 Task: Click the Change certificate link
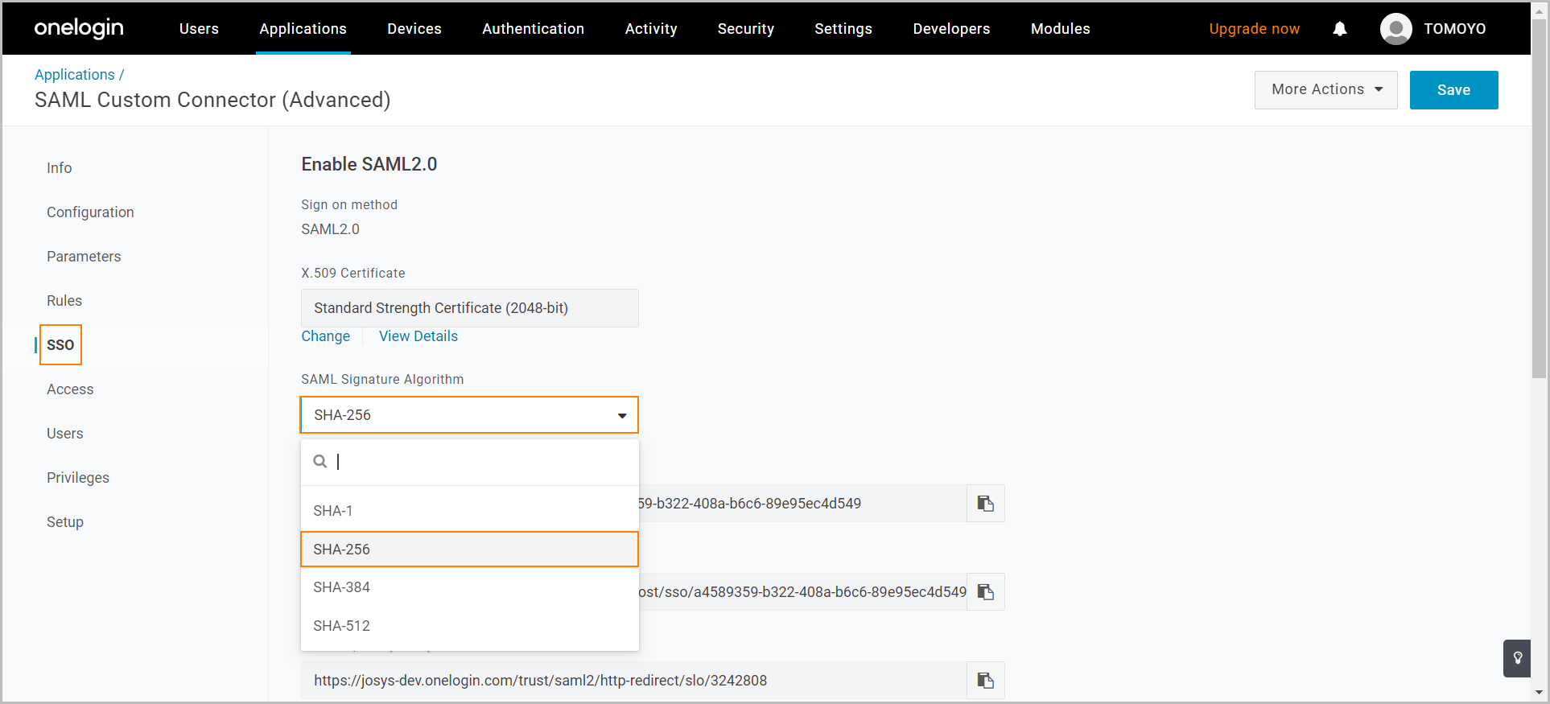coord(325,336)
